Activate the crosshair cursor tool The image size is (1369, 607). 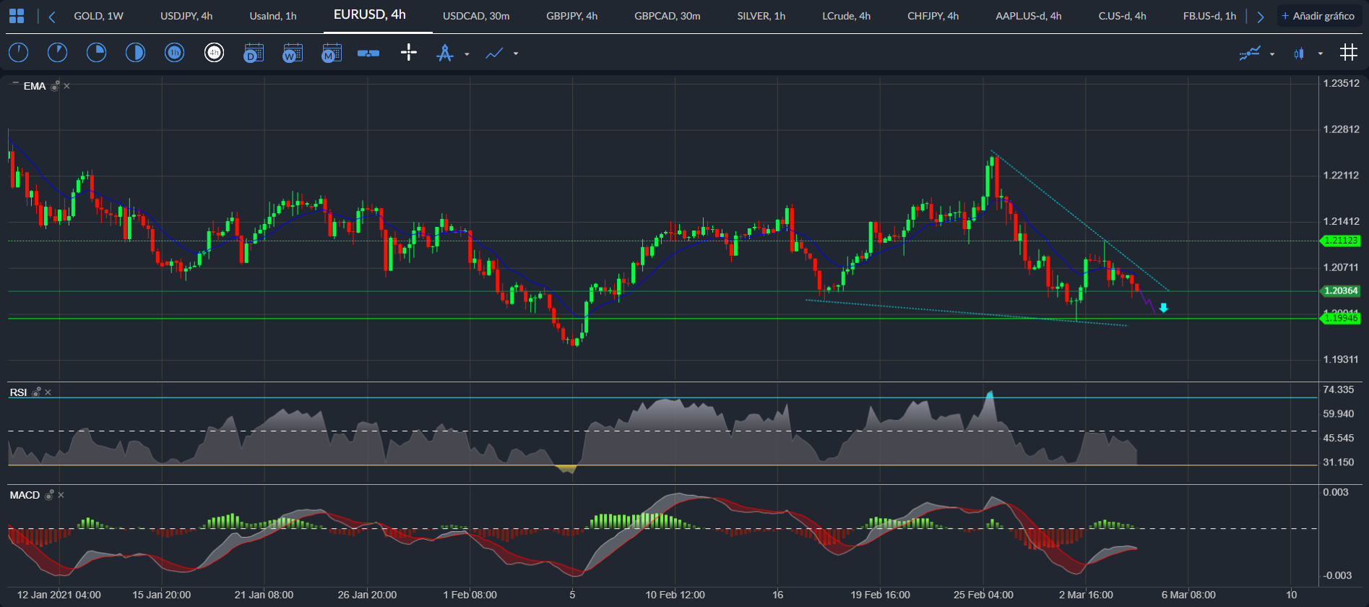click(409, 52)
